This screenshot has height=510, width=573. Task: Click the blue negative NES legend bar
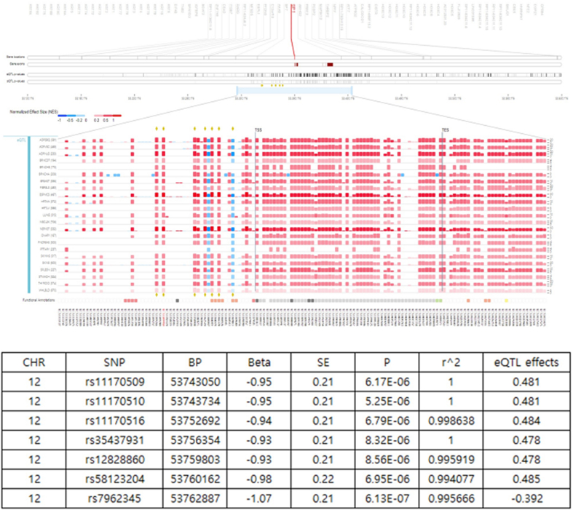(71, 116)
